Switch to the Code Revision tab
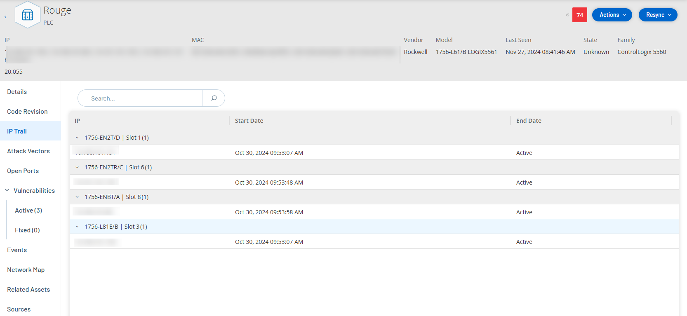Screen dimensions: 687x316 click(x=27, y=112)
